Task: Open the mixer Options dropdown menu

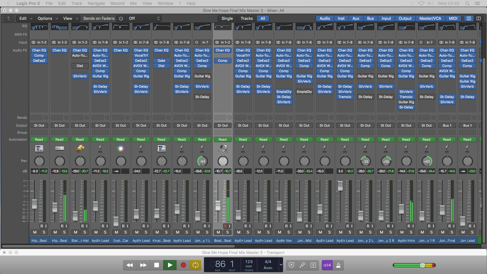Action: click(x=48, y=18)
